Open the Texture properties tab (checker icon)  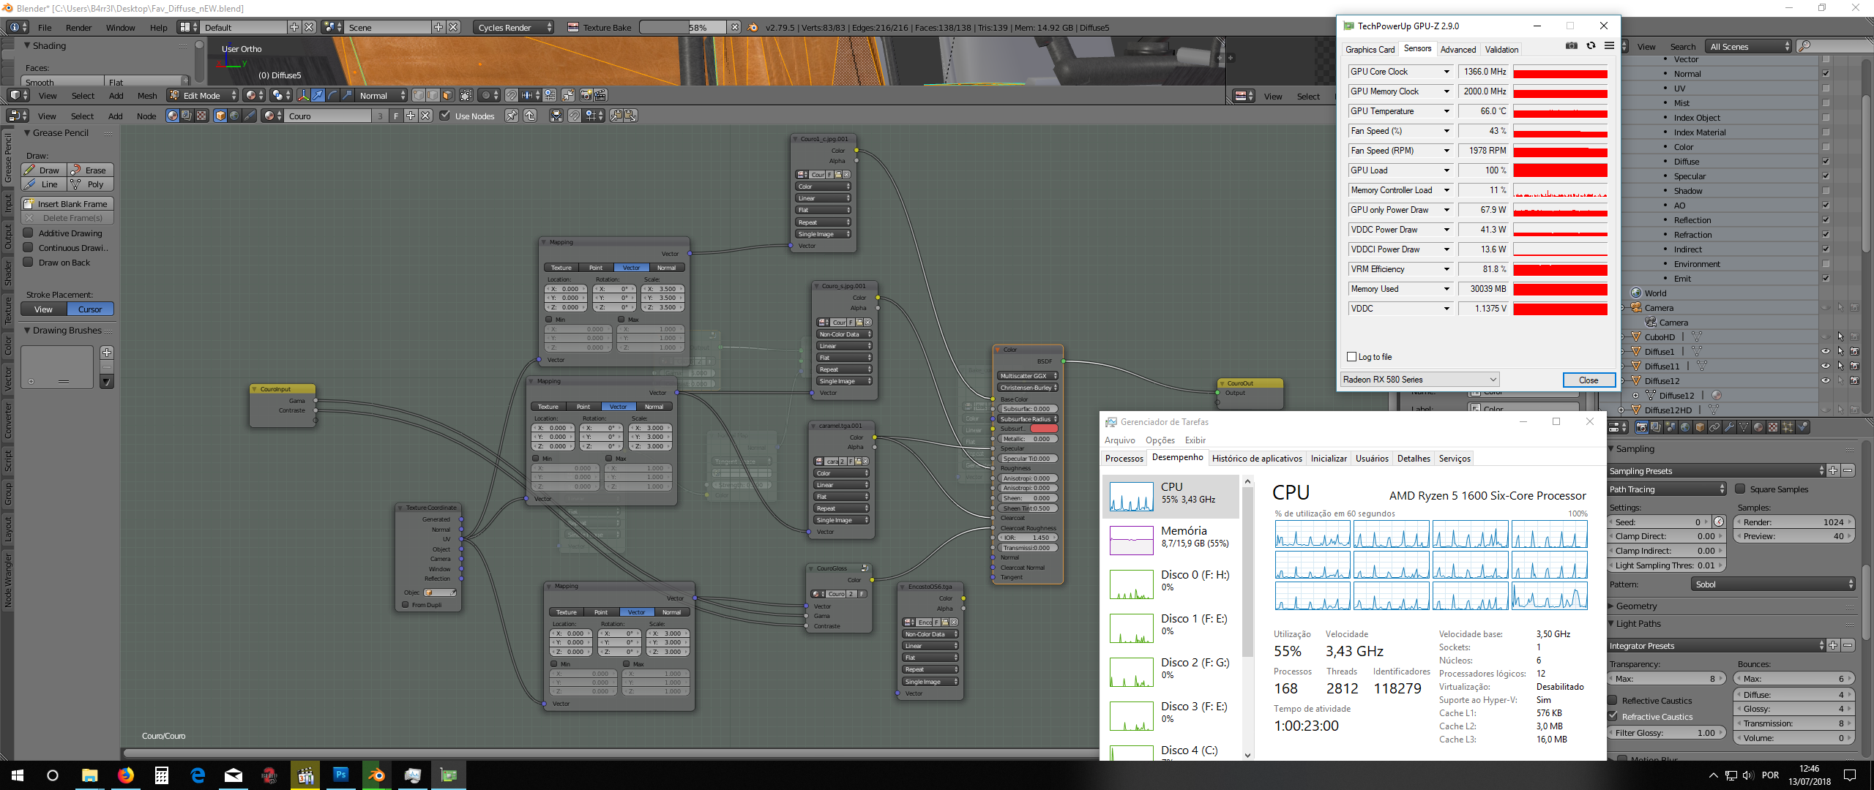(1773, 427)
